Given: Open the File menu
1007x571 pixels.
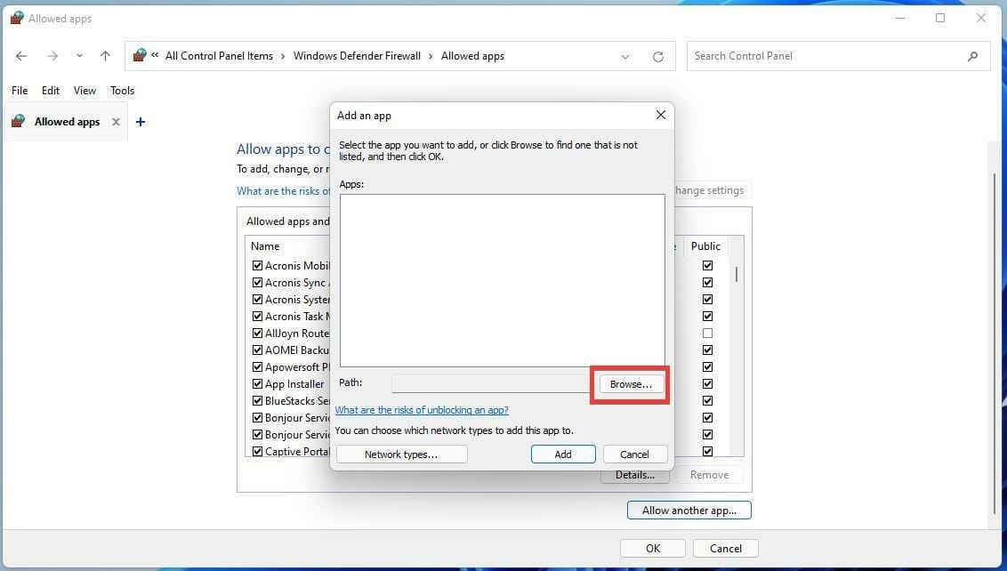Looking at the screenshot, I should (x=20, y=91).
